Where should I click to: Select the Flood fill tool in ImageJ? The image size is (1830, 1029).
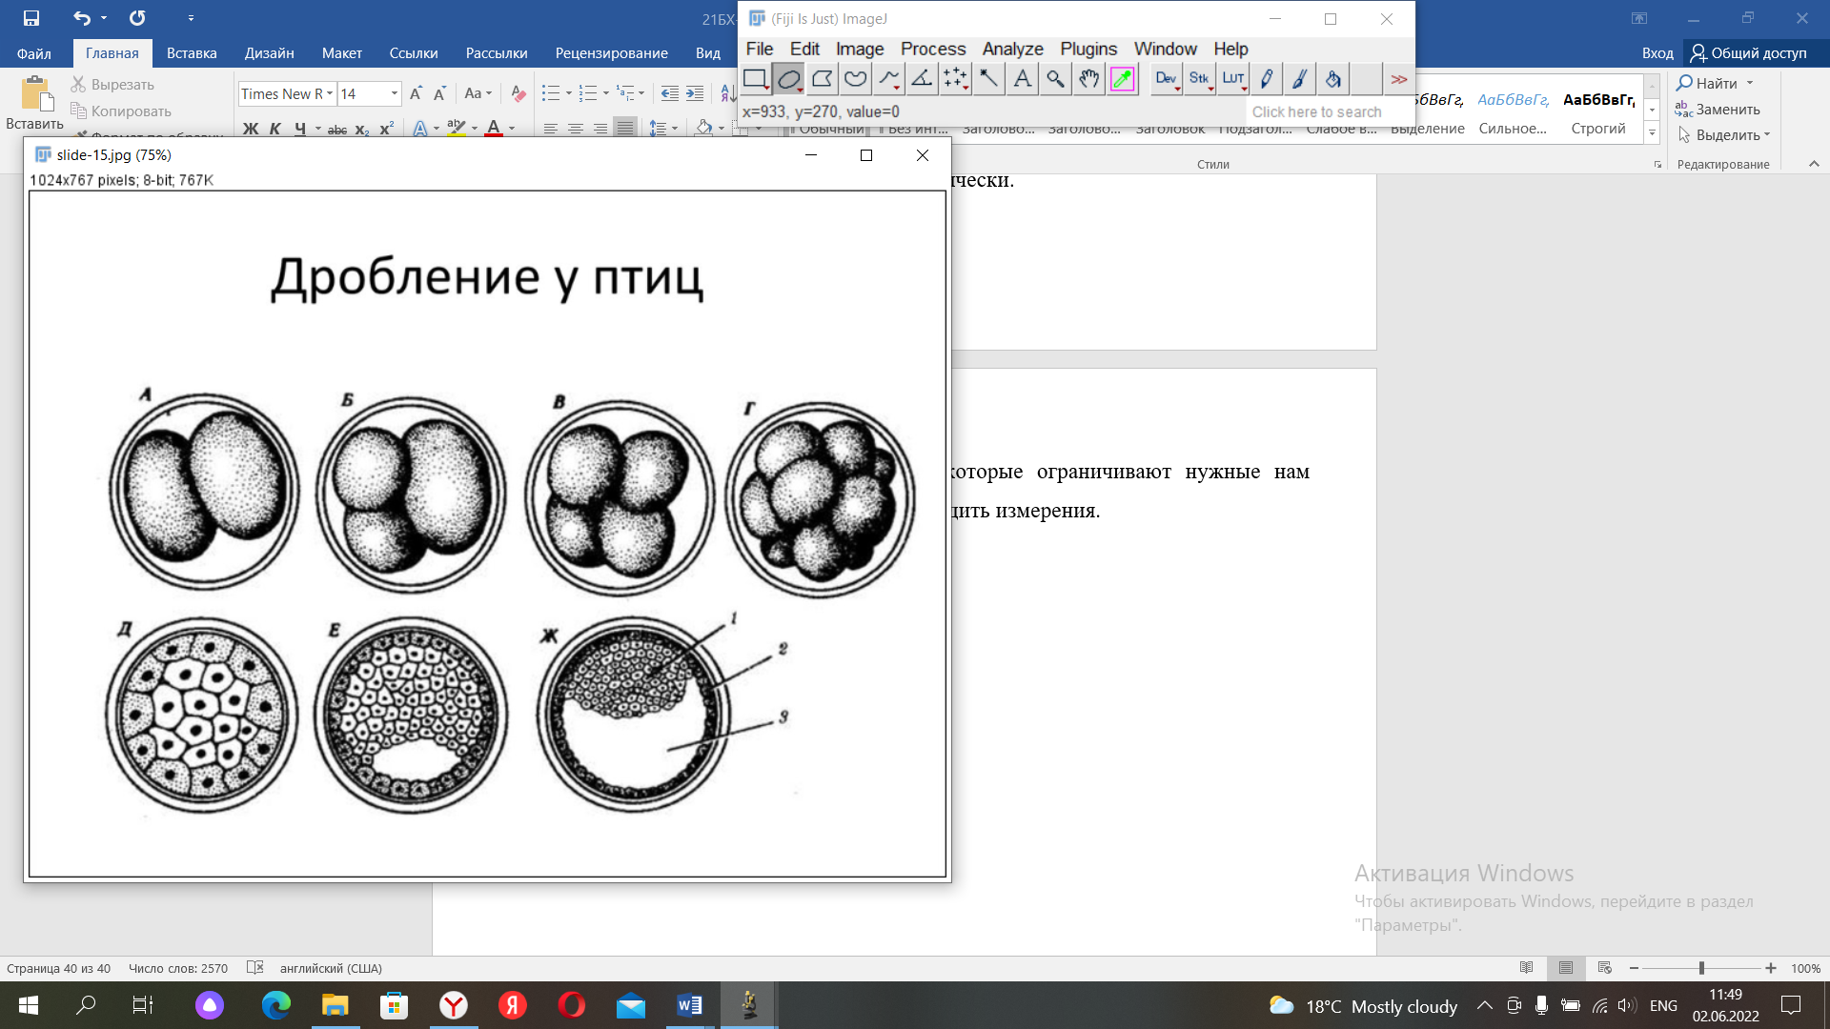(1332, 79)
